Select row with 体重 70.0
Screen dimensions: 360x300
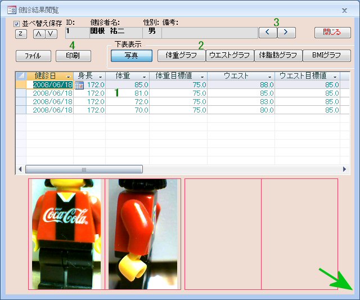click(21, 110)
